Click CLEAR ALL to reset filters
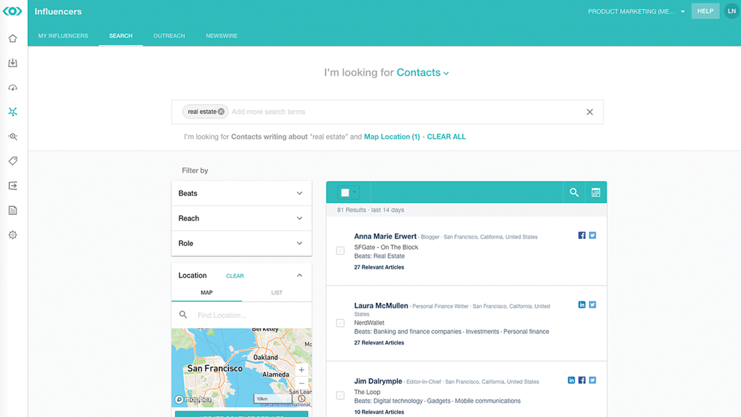741x417 pixels. 446,136
